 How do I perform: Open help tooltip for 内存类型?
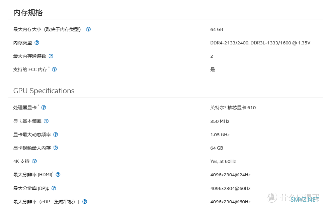pos(37,43)
